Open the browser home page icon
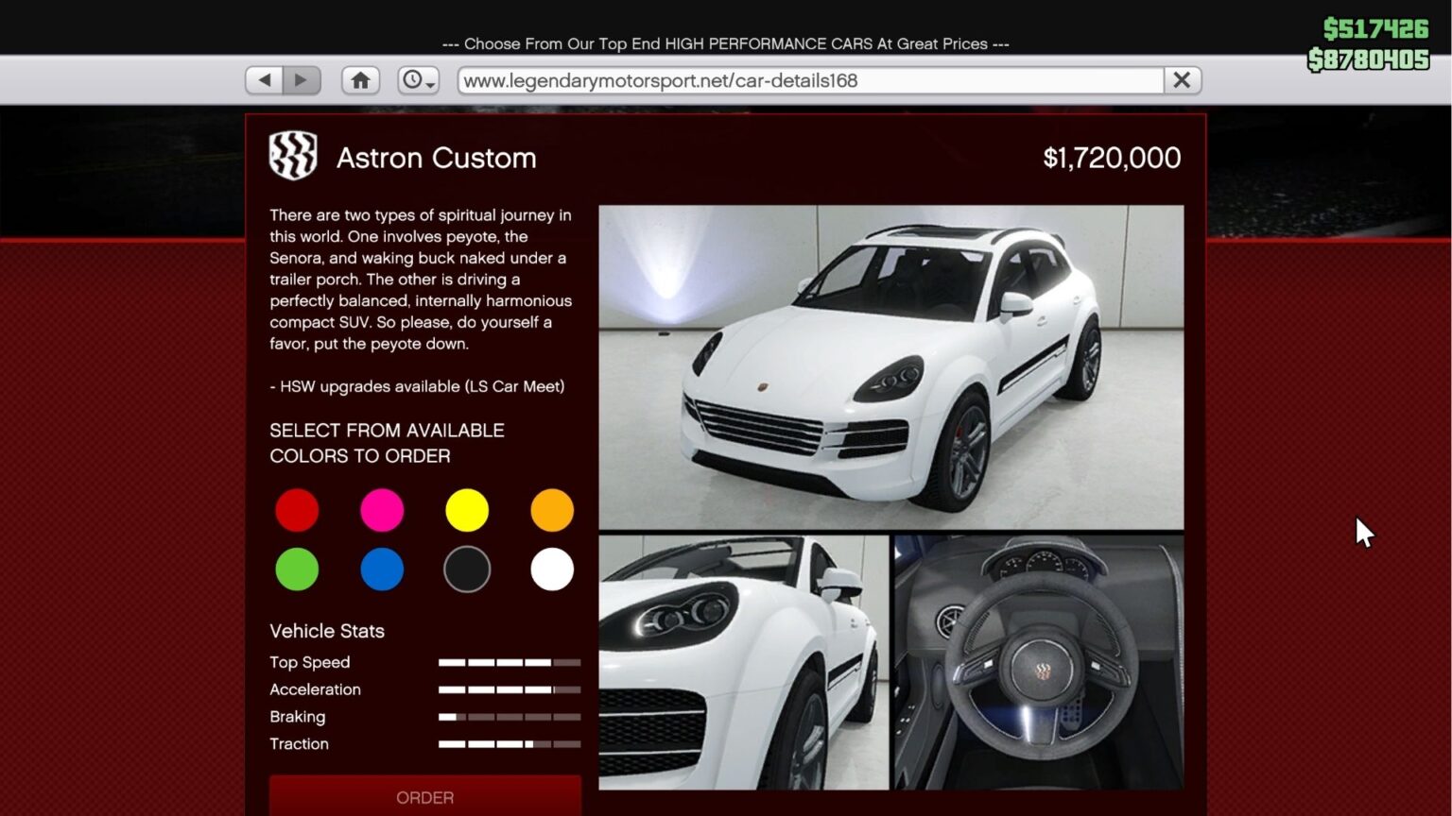 [360, 79]
